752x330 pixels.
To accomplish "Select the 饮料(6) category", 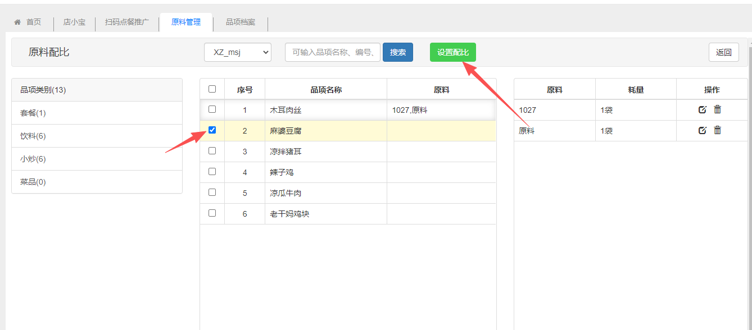I will (33, 136).
